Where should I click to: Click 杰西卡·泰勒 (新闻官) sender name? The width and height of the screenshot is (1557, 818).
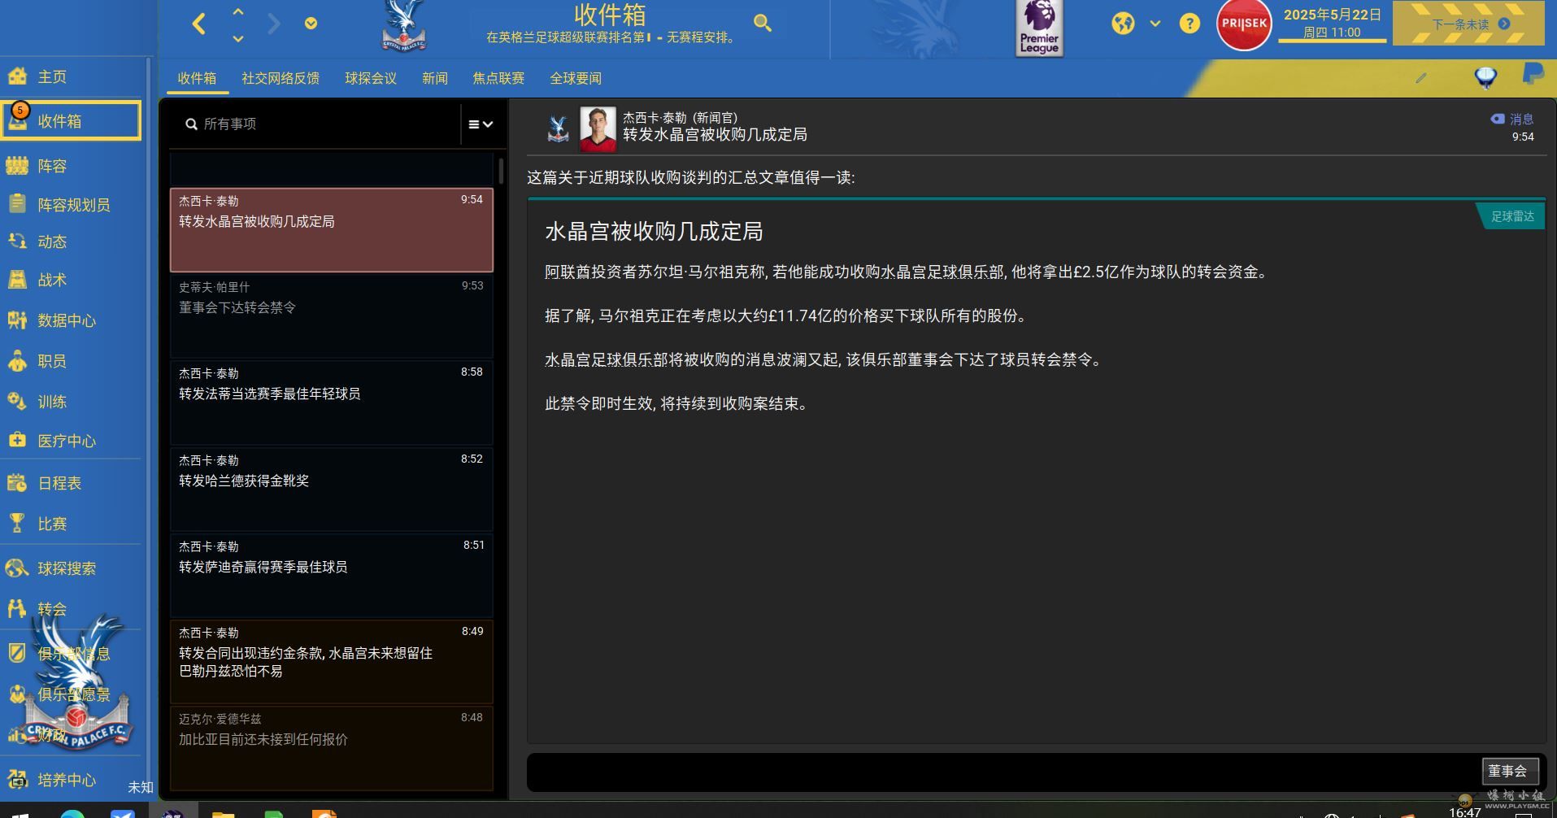tap(680, 118)
